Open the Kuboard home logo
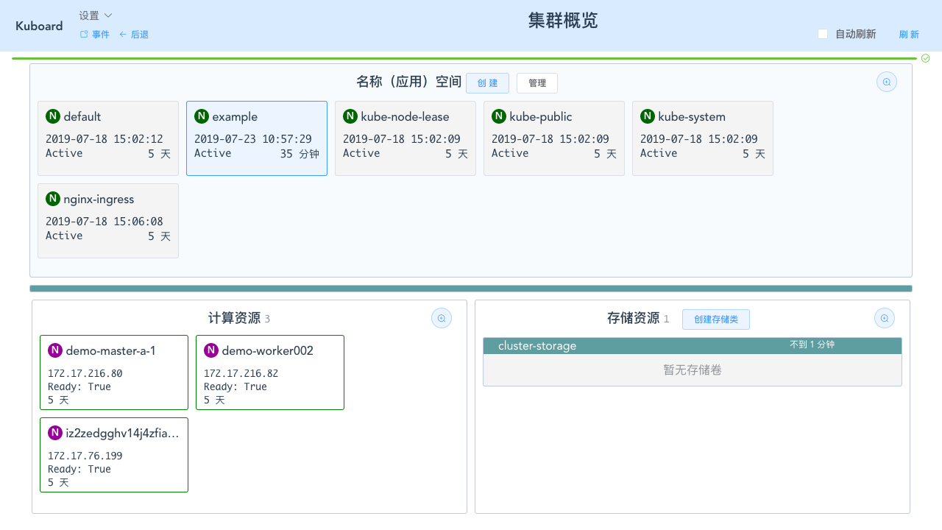Screen dimensions: 942x530 click(x=38, y=26)
